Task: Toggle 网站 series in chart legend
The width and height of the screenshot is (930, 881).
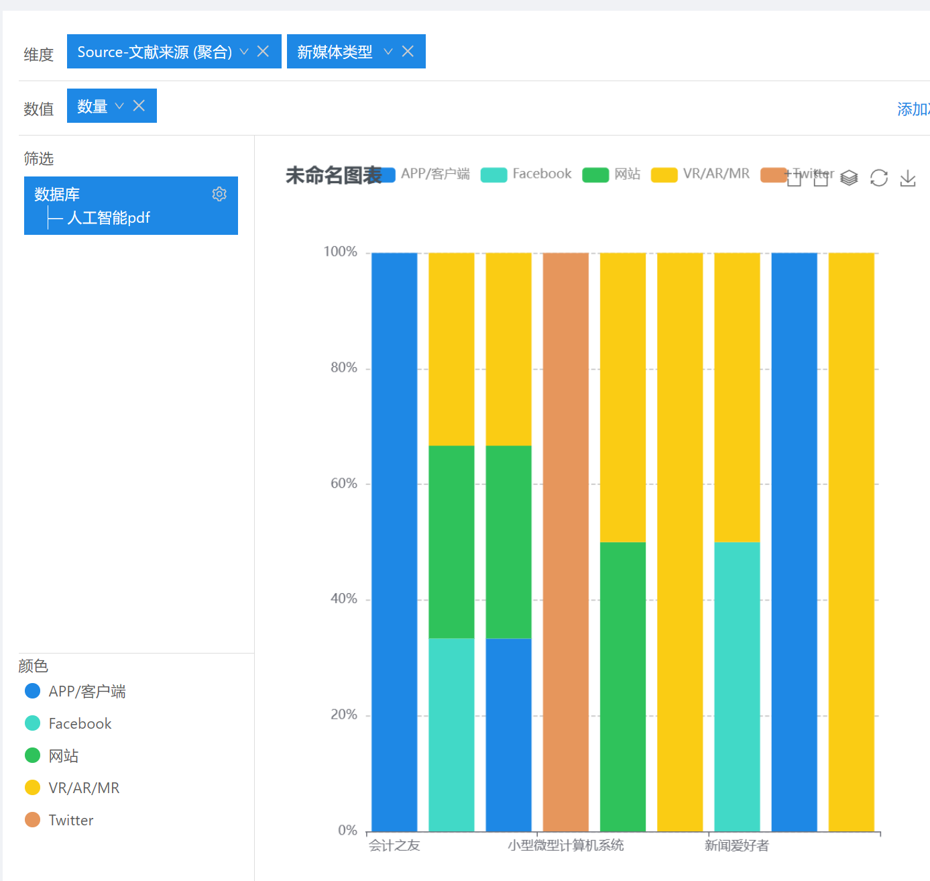Action: [612, 174]
